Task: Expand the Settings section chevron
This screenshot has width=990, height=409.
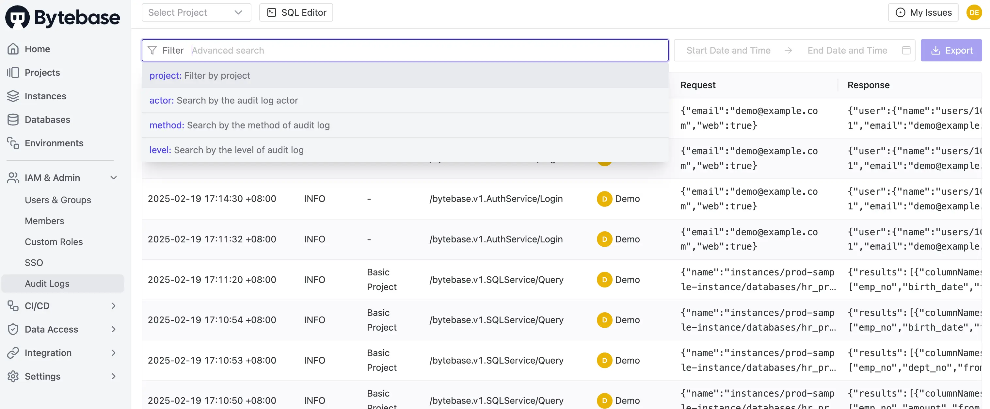Action: [x=114, y=376]
